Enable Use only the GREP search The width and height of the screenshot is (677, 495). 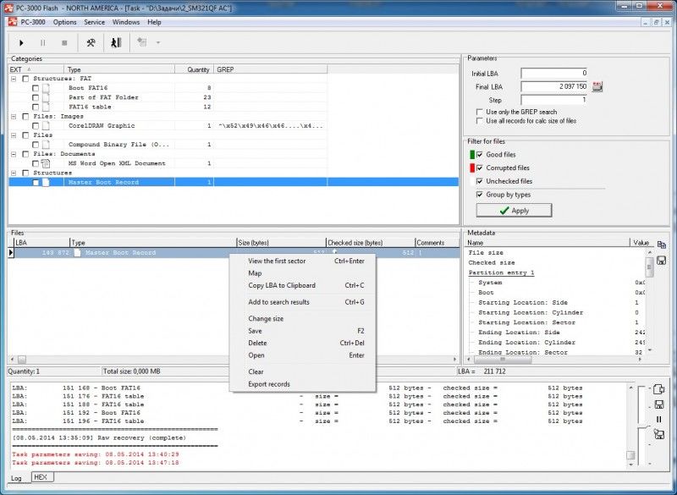(x=479, y=112)
